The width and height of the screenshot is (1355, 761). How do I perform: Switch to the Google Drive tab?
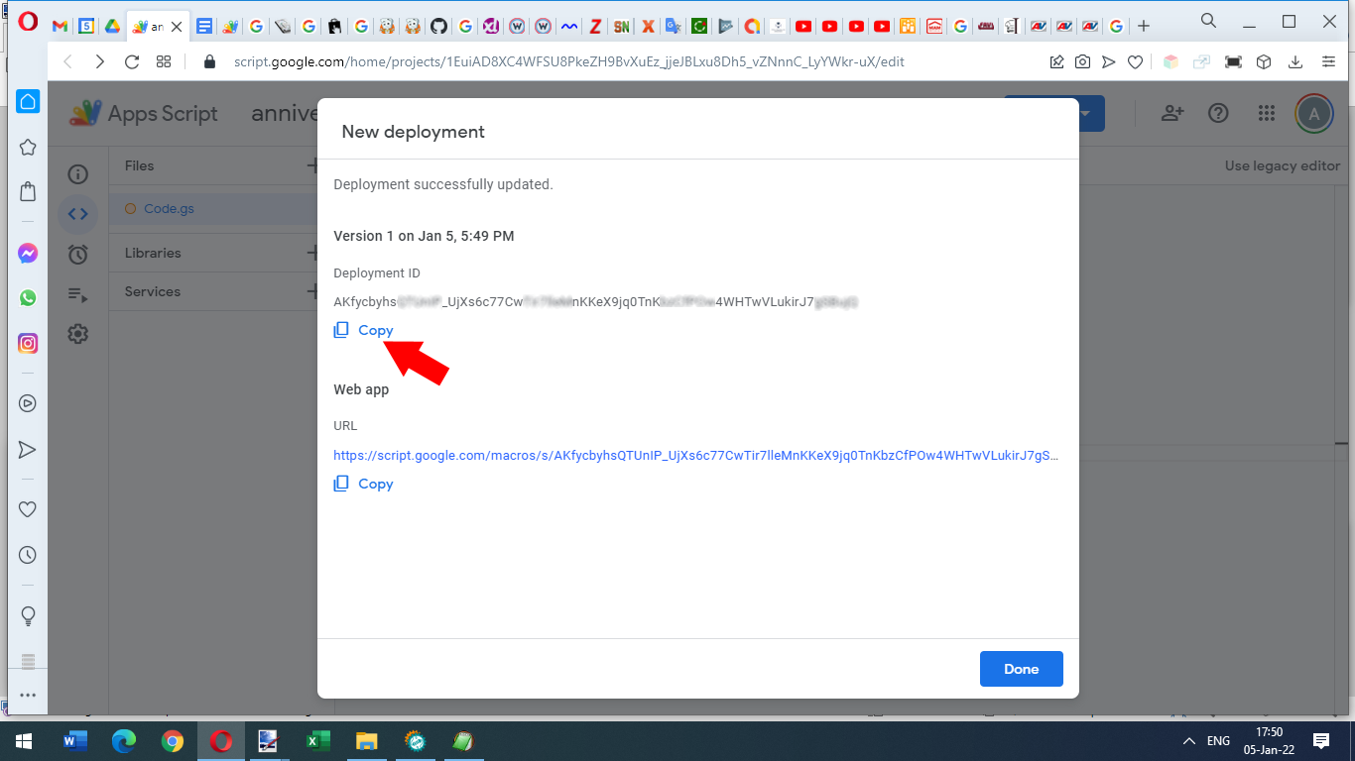113,27
